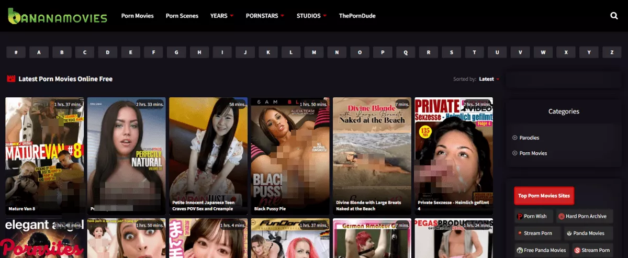Filter titles by the # symbol
This screenshot has width=628, height=258.
click(x=16, y=52)
